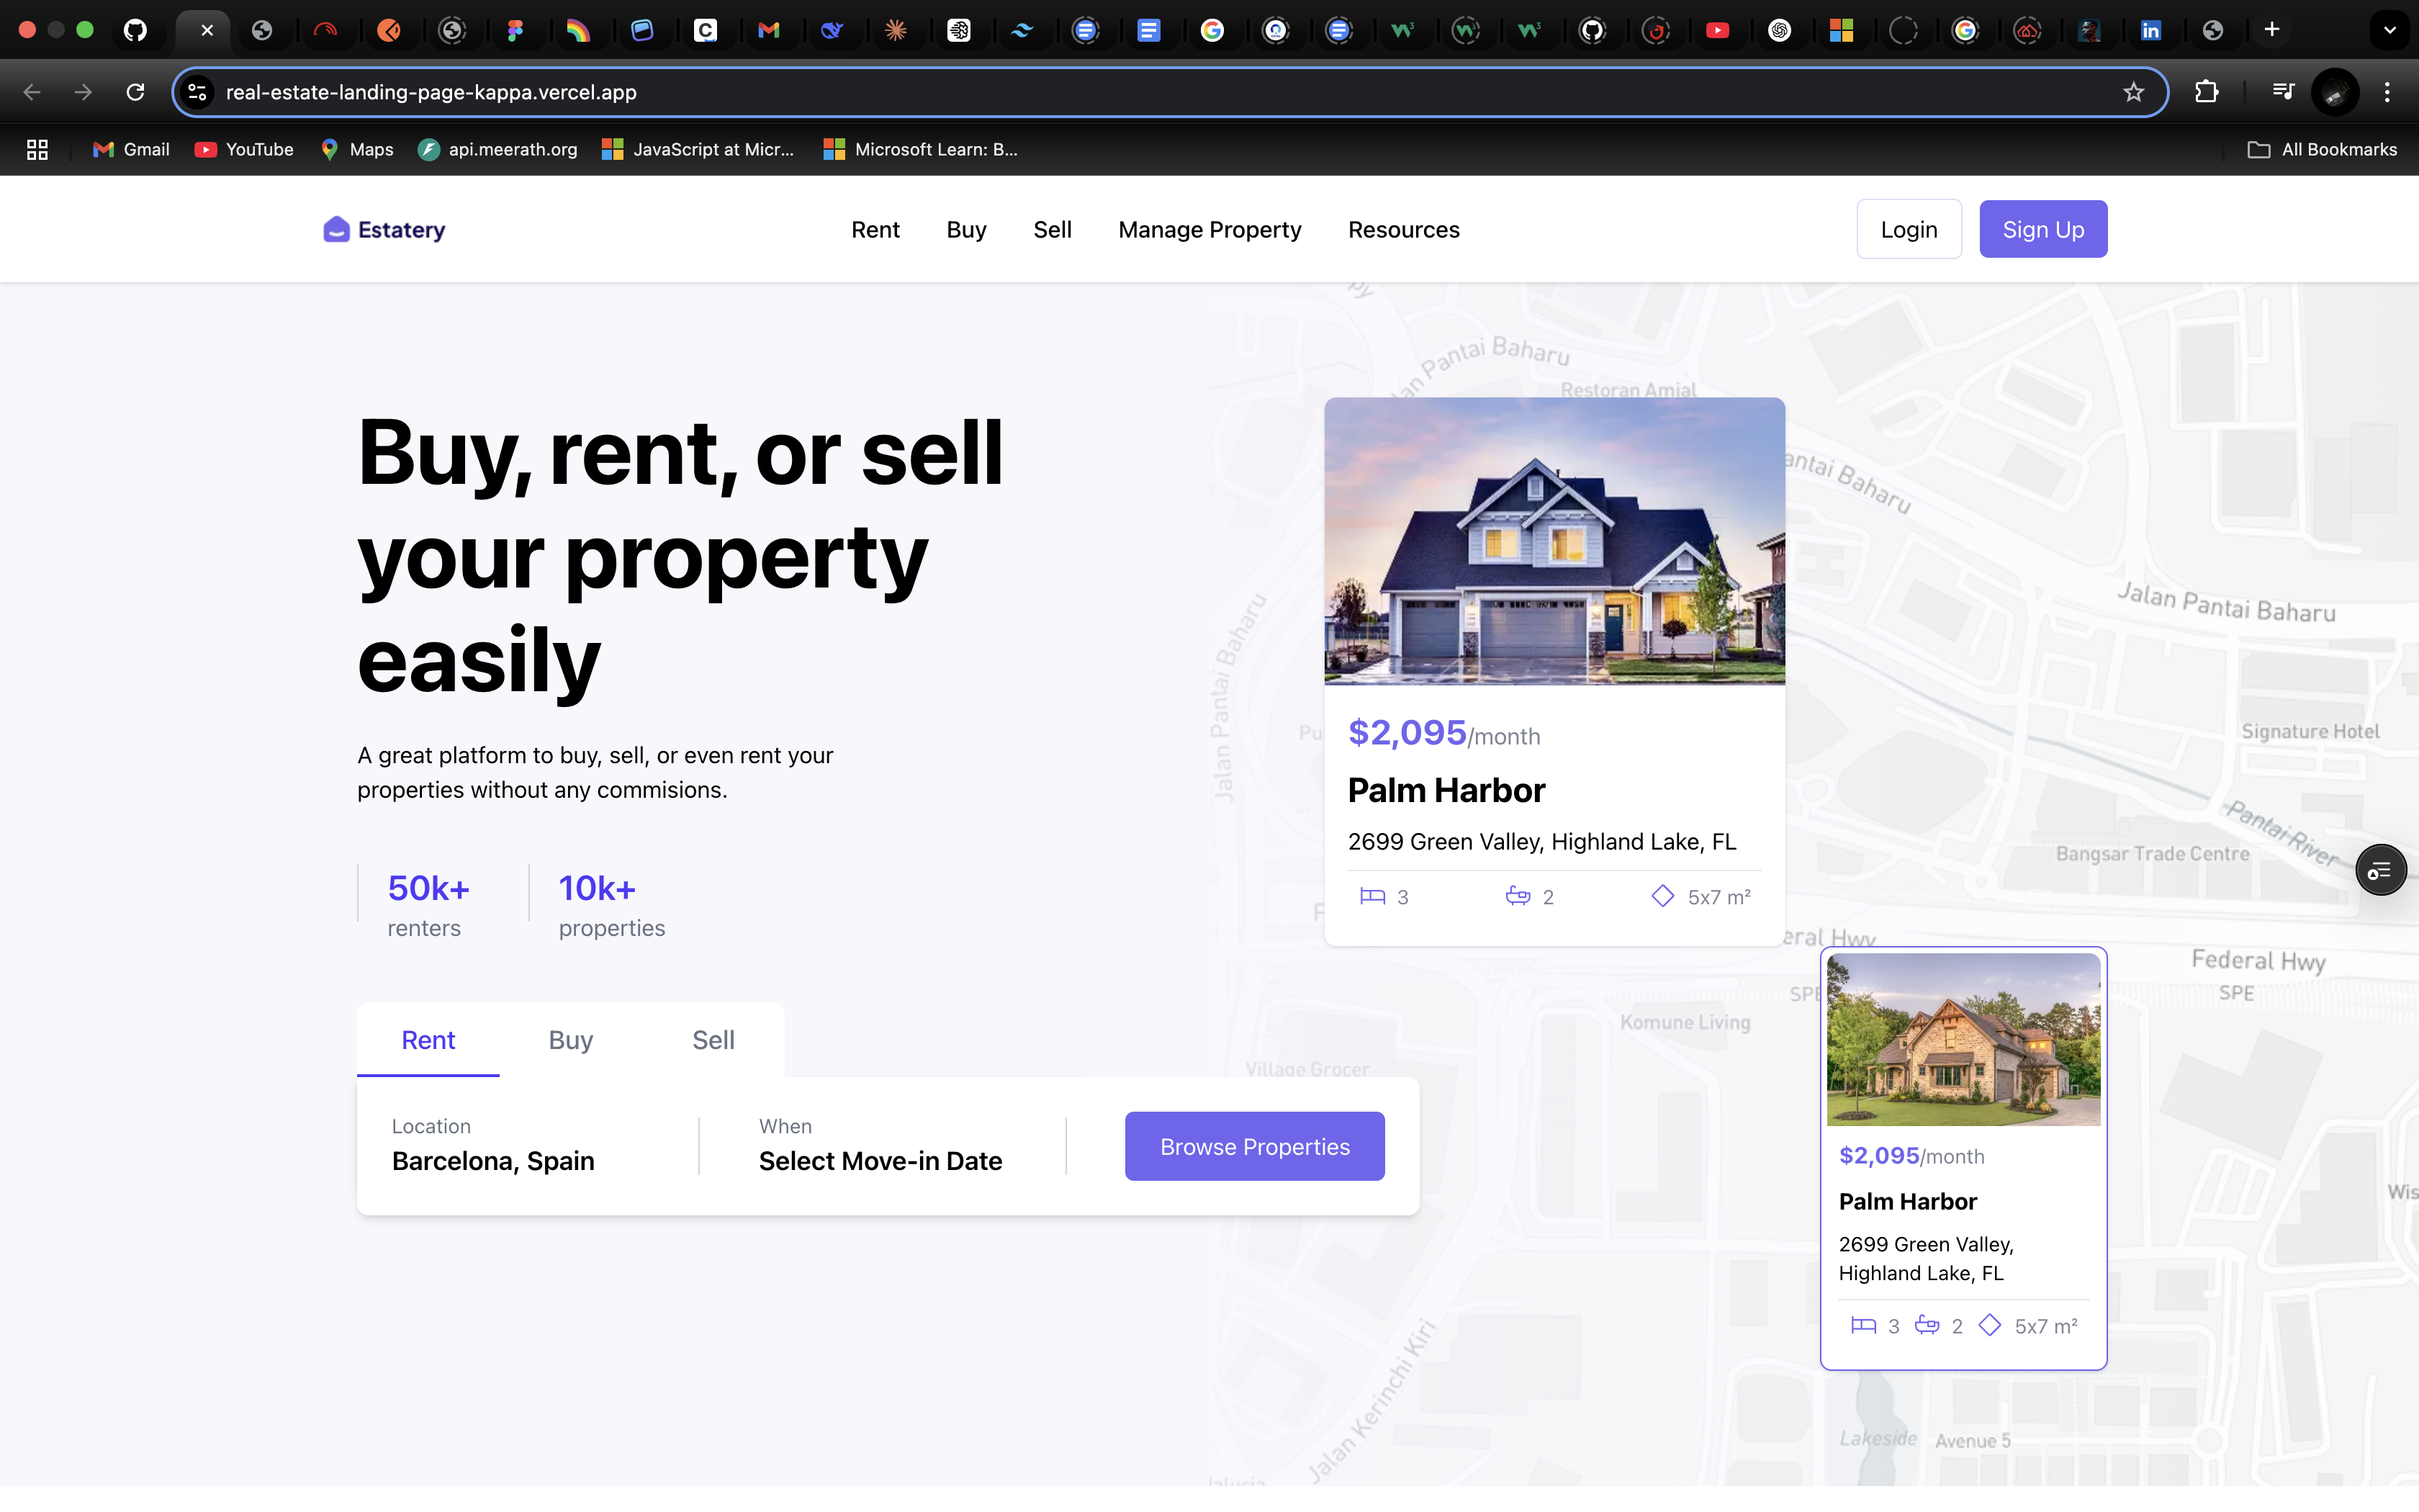View site information icon in address bar
Viewport: 2419px width, 1512px height.
tap(198, 92)
